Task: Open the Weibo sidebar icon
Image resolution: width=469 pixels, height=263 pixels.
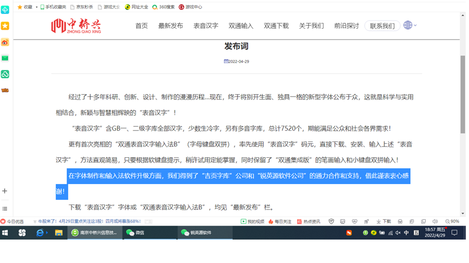Action: [x=5, y=42]
